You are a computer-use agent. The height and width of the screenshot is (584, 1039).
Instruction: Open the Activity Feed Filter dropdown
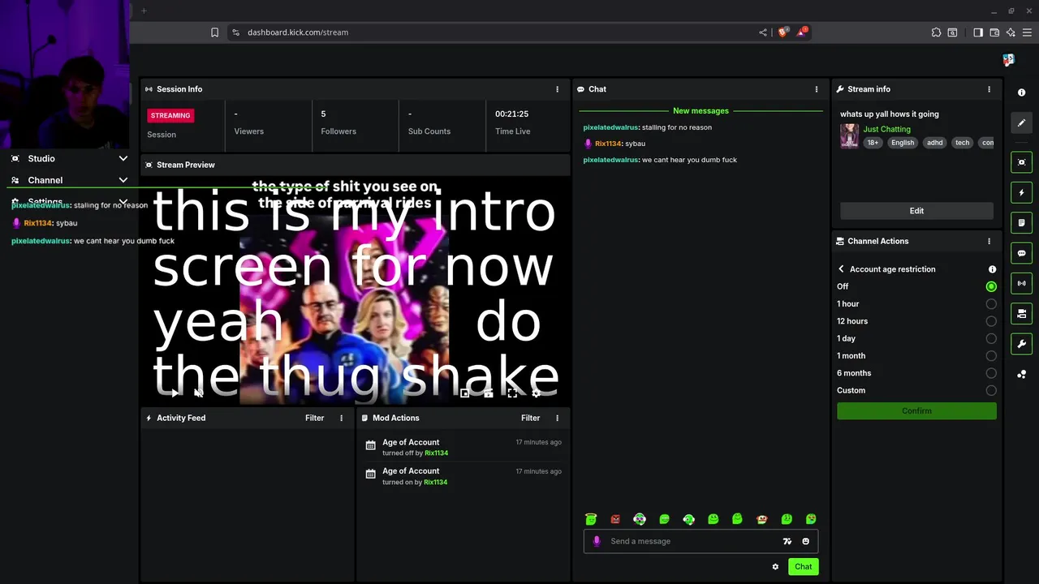click(x=314, y=418)
